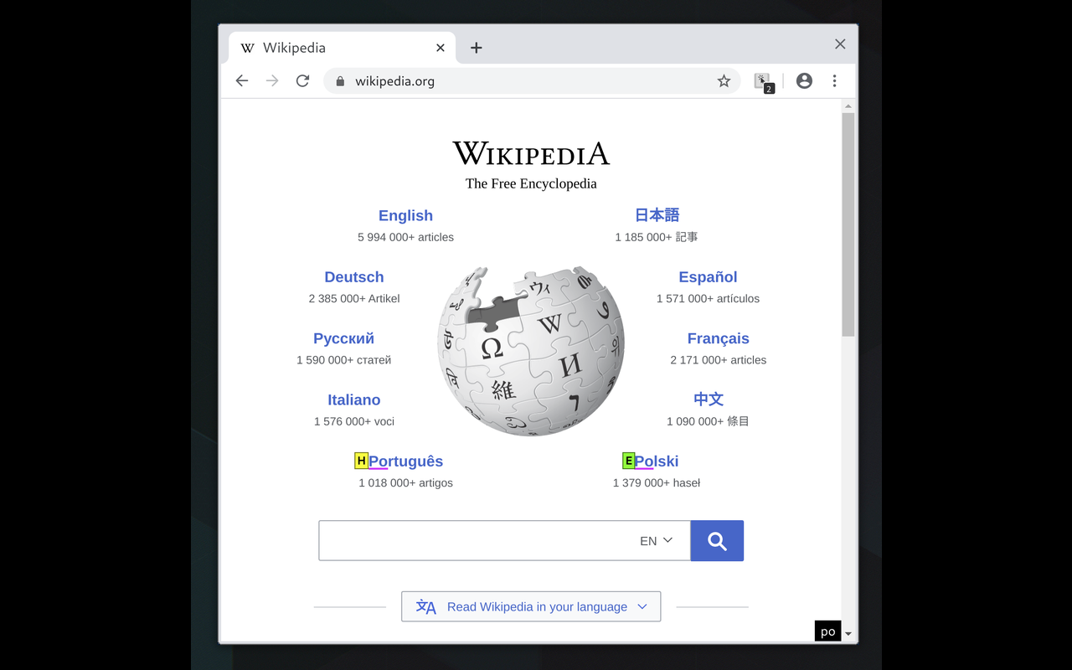Click '1 379 000+ haseł' text
The height and width of the screenshot is (670, 1072).
[656, 482]
